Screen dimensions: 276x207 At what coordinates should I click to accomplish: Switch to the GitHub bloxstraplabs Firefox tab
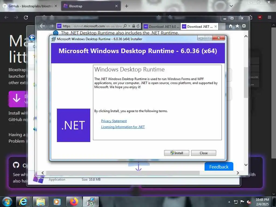30,6
